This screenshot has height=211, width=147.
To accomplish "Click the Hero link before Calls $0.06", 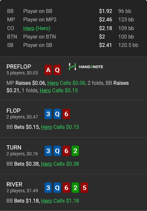I will click(x=53, y=83).
